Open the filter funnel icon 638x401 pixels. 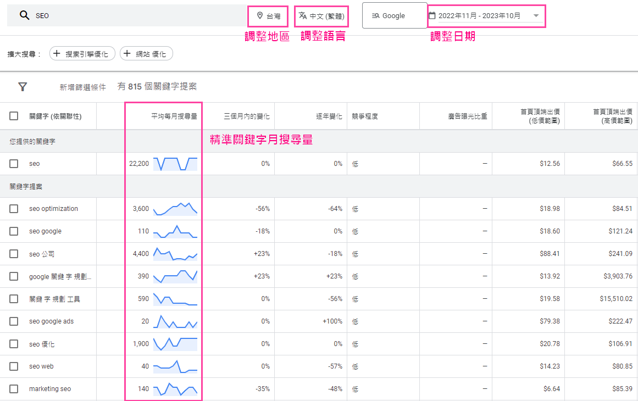(x=23, y=87)
